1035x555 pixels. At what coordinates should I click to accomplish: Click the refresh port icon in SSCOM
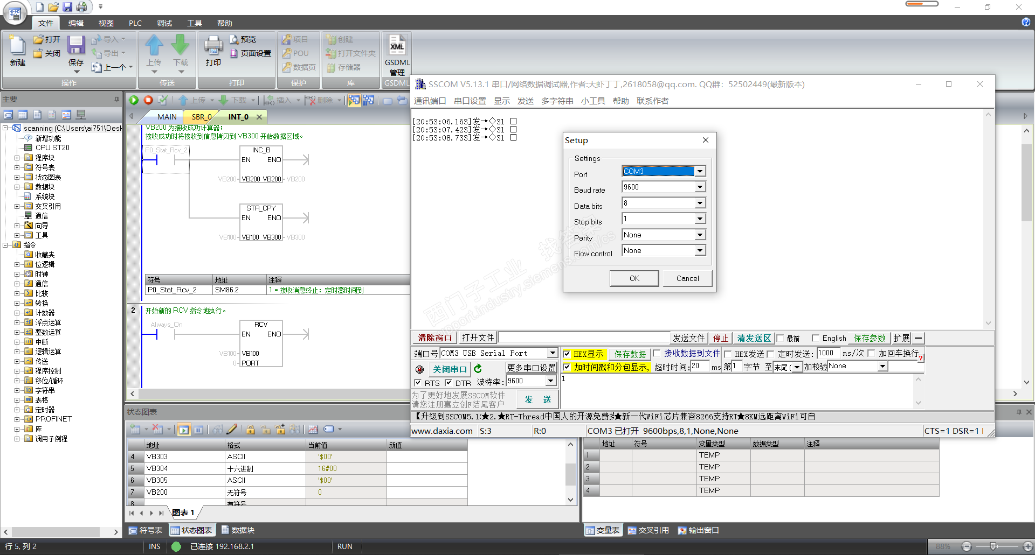(x=478, y=369)
